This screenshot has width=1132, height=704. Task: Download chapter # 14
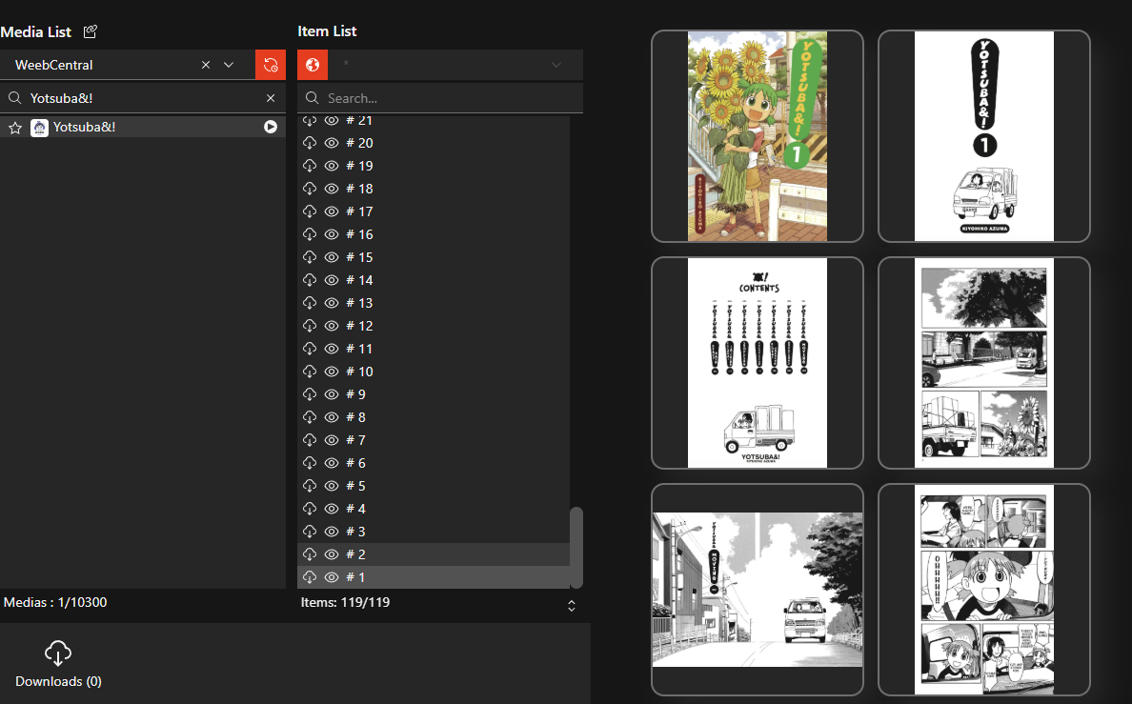[310, 280]
